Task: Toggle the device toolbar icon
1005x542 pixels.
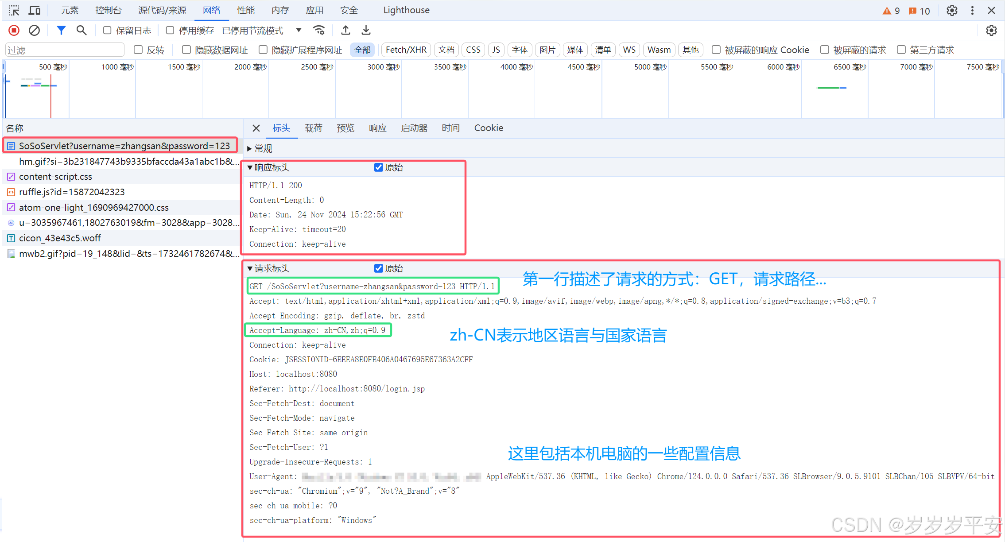Action: [35, 10]
